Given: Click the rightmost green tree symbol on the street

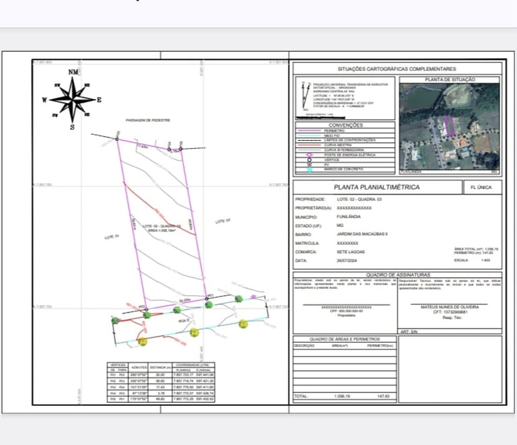Looking at the screenshot, I should point(239,299).
